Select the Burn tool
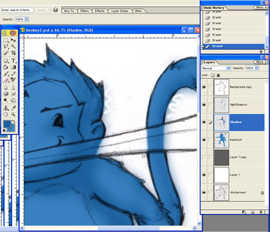 tap(13, 100)
